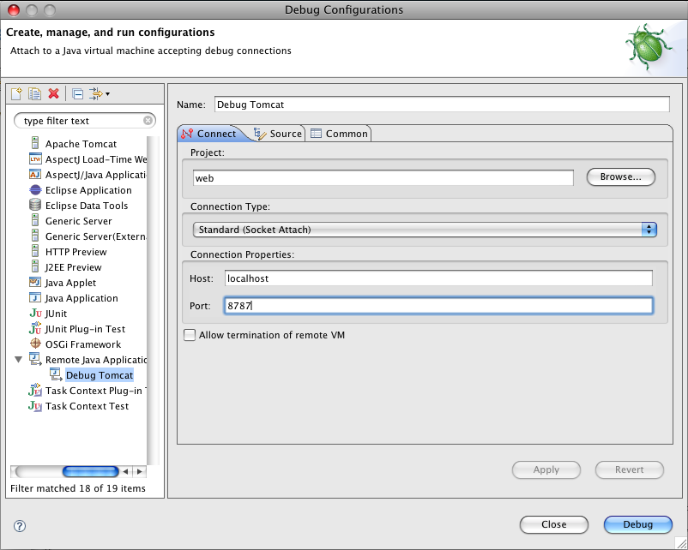Select the Debug Tomcat configuration icon

coord(56,374)
